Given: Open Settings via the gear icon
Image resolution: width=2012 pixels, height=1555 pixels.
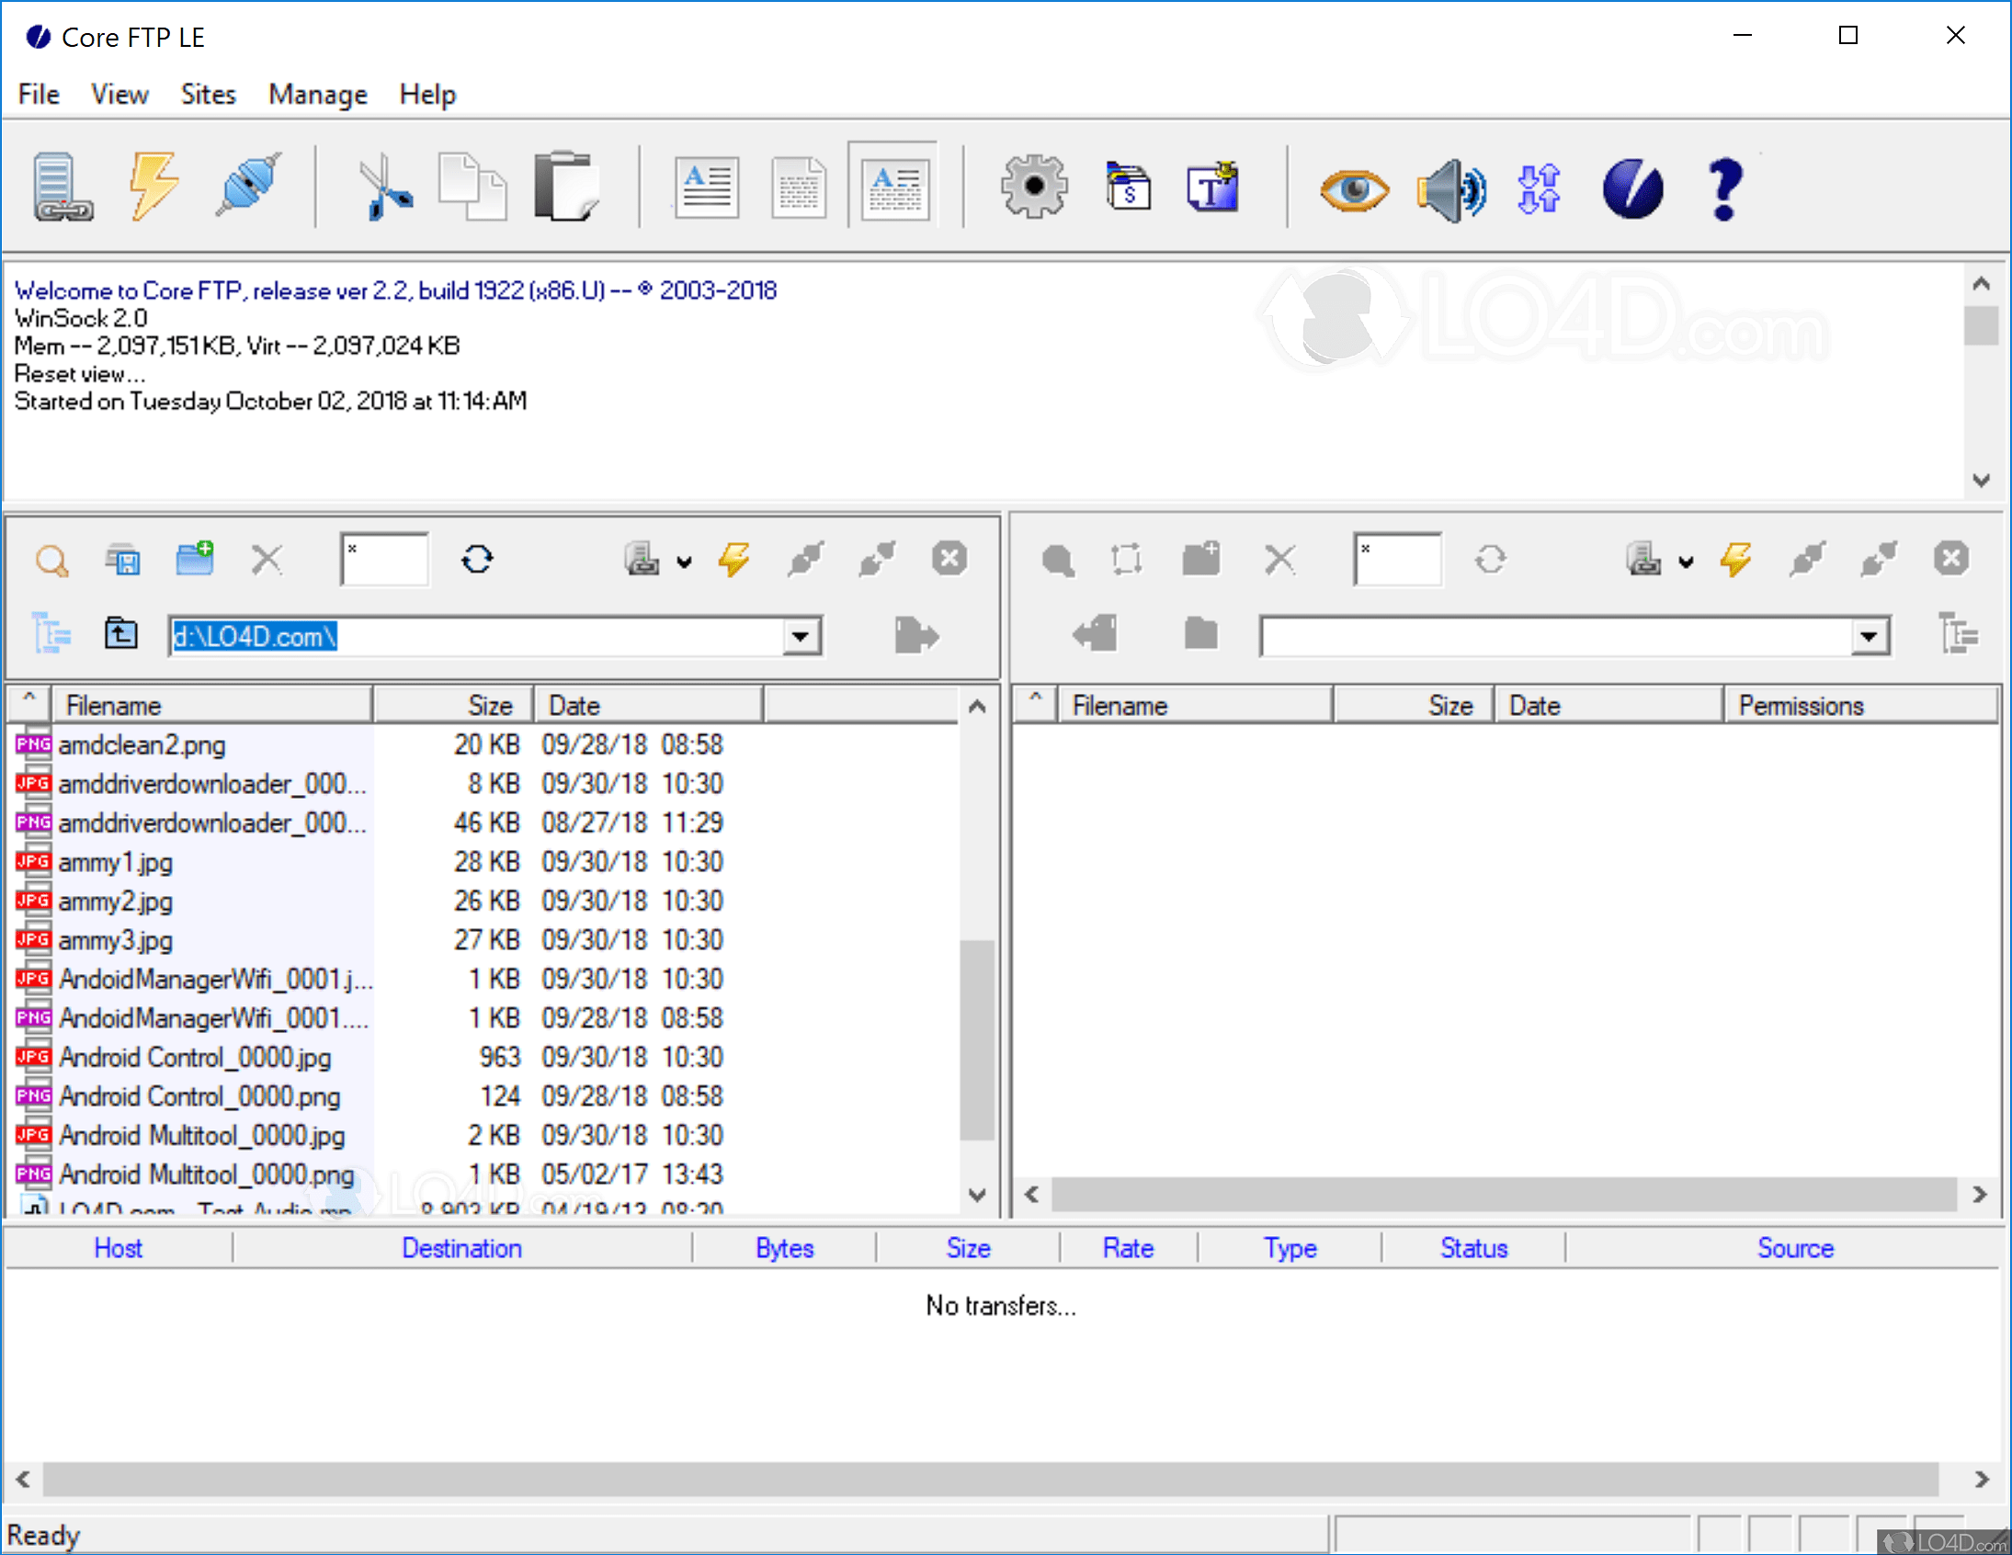Looking at the screenshot, I should coord(1034,187).
